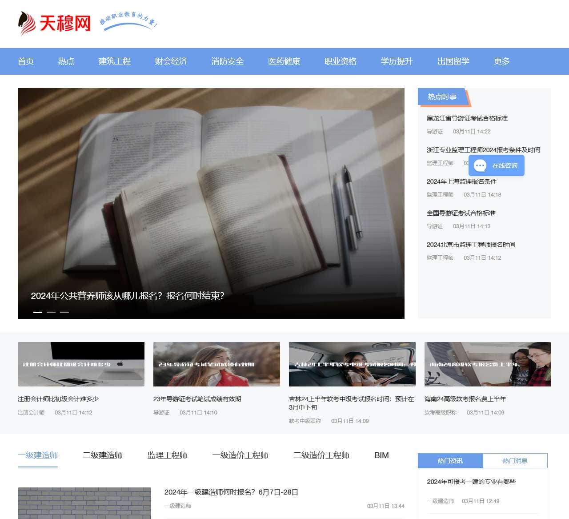Open the 注册会计师比初级会计难多少 laptop thumbnail
This screenshot has height=519, width=569.
pos(81,364)
